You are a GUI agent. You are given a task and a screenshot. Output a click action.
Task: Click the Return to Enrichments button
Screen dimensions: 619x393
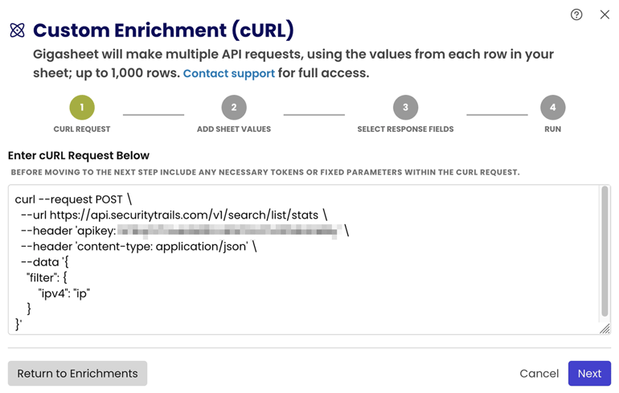77,373
